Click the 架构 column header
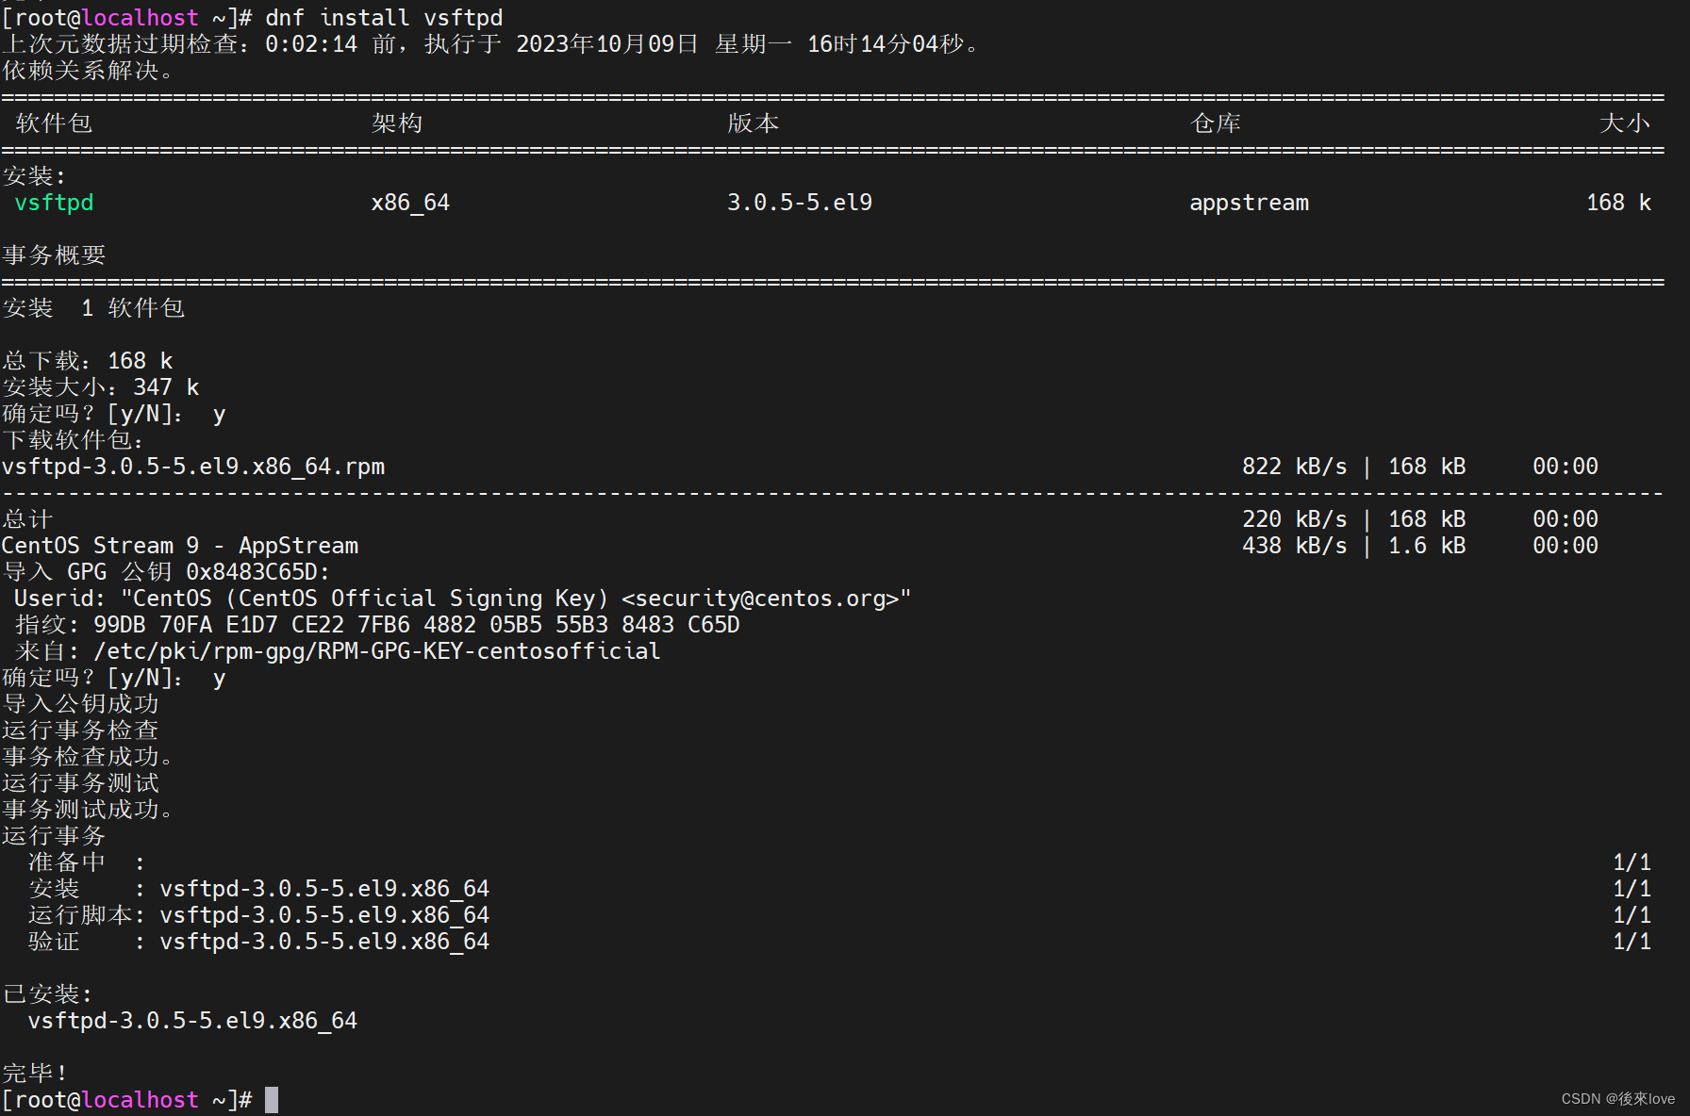 pyautogui.click(x=396, y=123)
